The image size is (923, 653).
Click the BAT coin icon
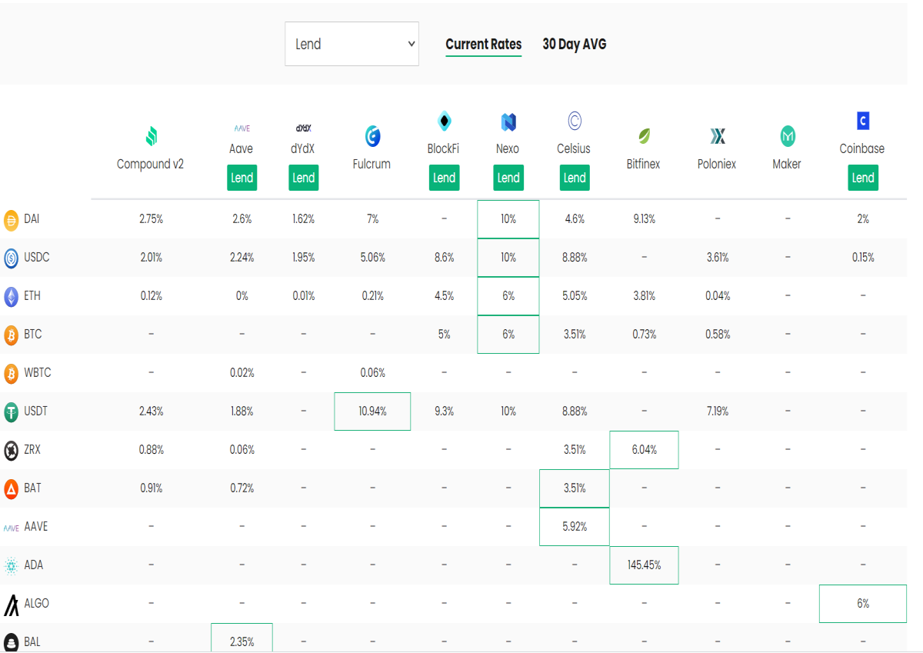pos(12,488)
